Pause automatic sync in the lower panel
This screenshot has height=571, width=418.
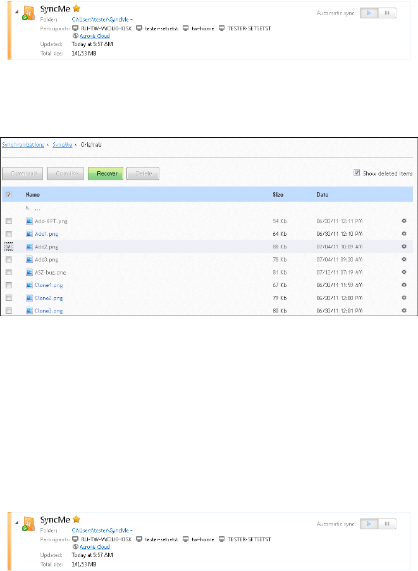(x=387, y=524)
